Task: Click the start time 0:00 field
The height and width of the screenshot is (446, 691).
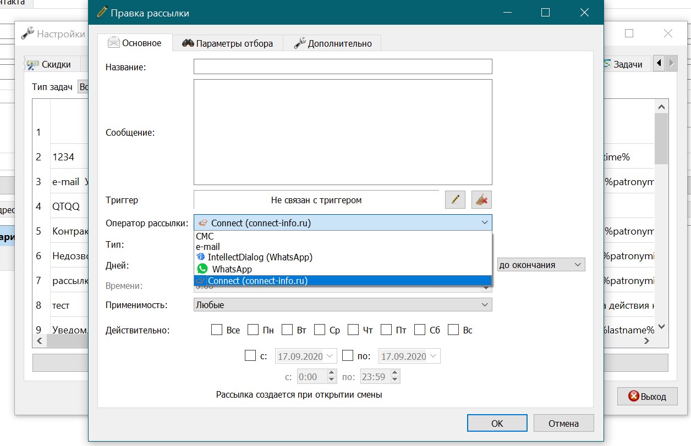Action: click(x=311, y=376)
